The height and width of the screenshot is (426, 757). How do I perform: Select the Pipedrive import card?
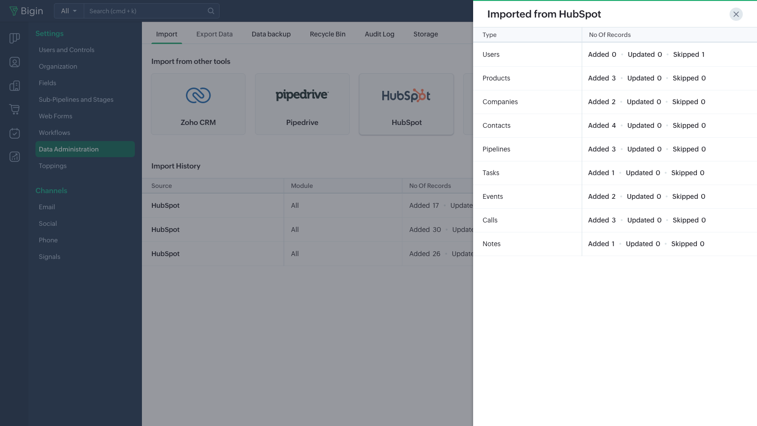click(x=302, y=104)
